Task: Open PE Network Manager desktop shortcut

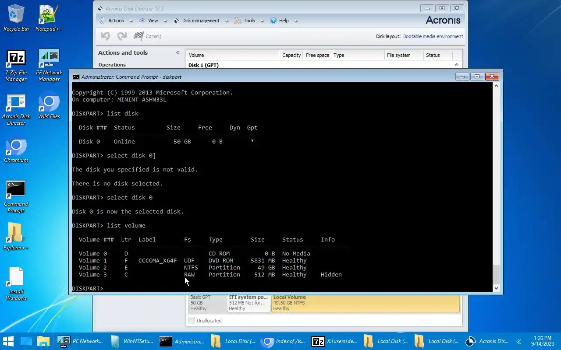Action: (x=49, y=66)
